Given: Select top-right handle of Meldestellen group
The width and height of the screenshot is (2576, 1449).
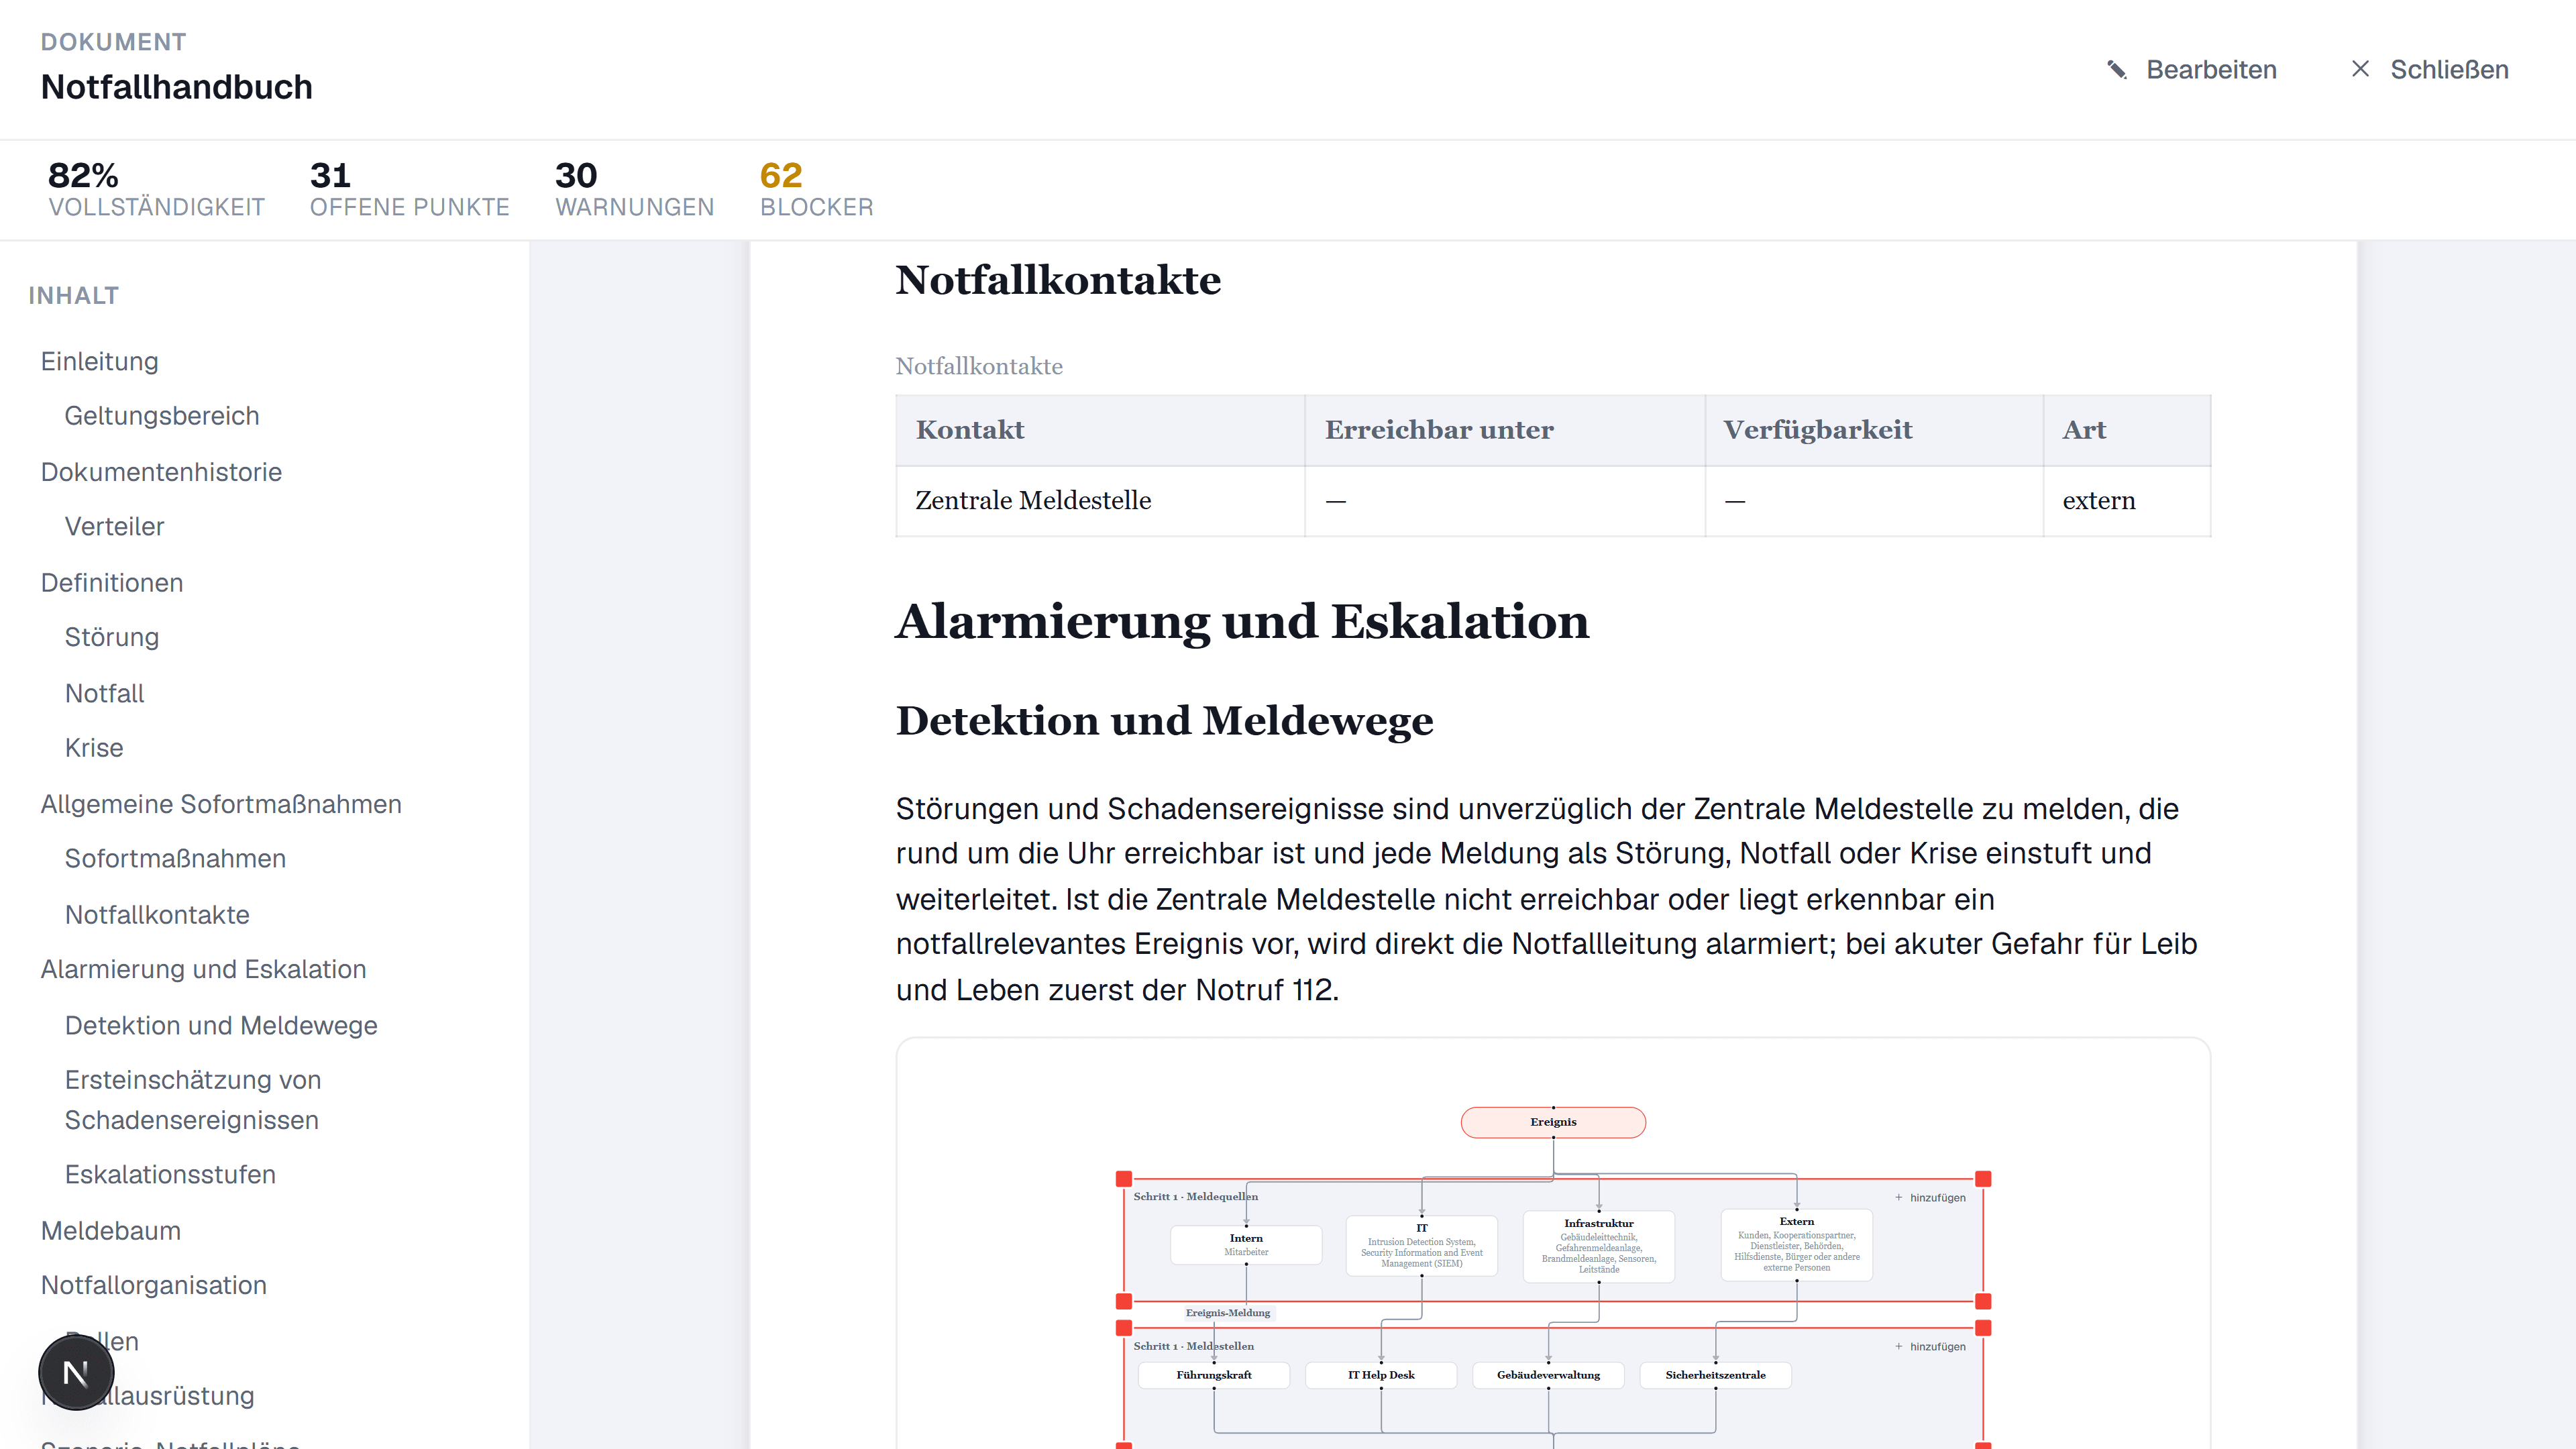Looking at the screenshot, I should tap(1983, 1328).
